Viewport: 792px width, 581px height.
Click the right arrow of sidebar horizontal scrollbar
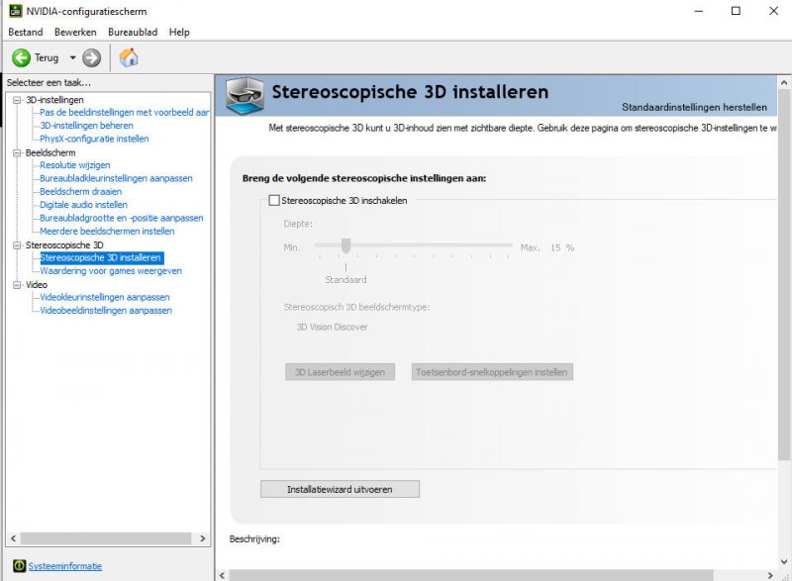coord(202,538)
